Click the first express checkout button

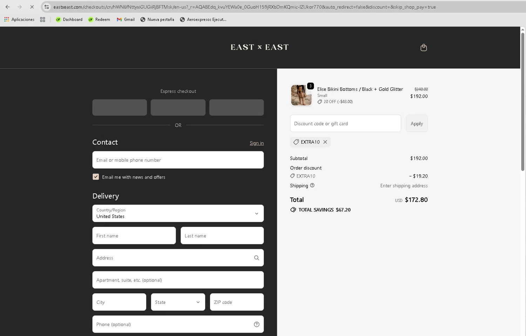coord(120,107)
